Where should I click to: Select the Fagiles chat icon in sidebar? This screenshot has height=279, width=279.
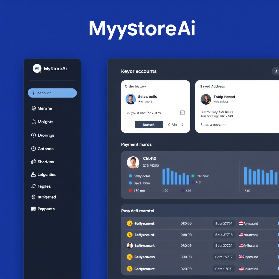[33, 186]
